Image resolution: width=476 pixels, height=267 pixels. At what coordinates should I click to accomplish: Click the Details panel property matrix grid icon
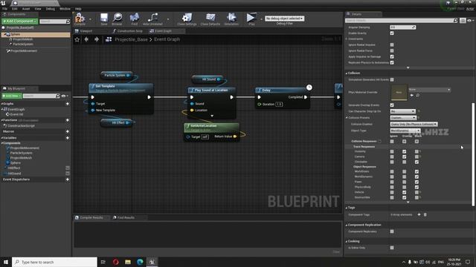[x=463, y=21]
